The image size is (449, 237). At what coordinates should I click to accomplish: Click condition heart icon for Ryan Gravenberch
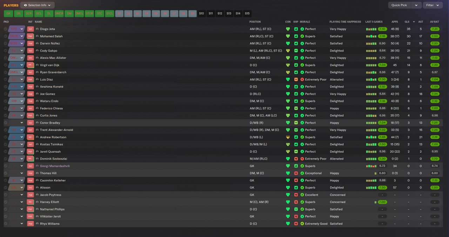[288, 72]
